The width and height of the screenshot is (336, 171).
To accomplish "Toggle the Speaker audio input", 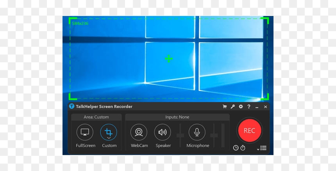I will (163, 132).
